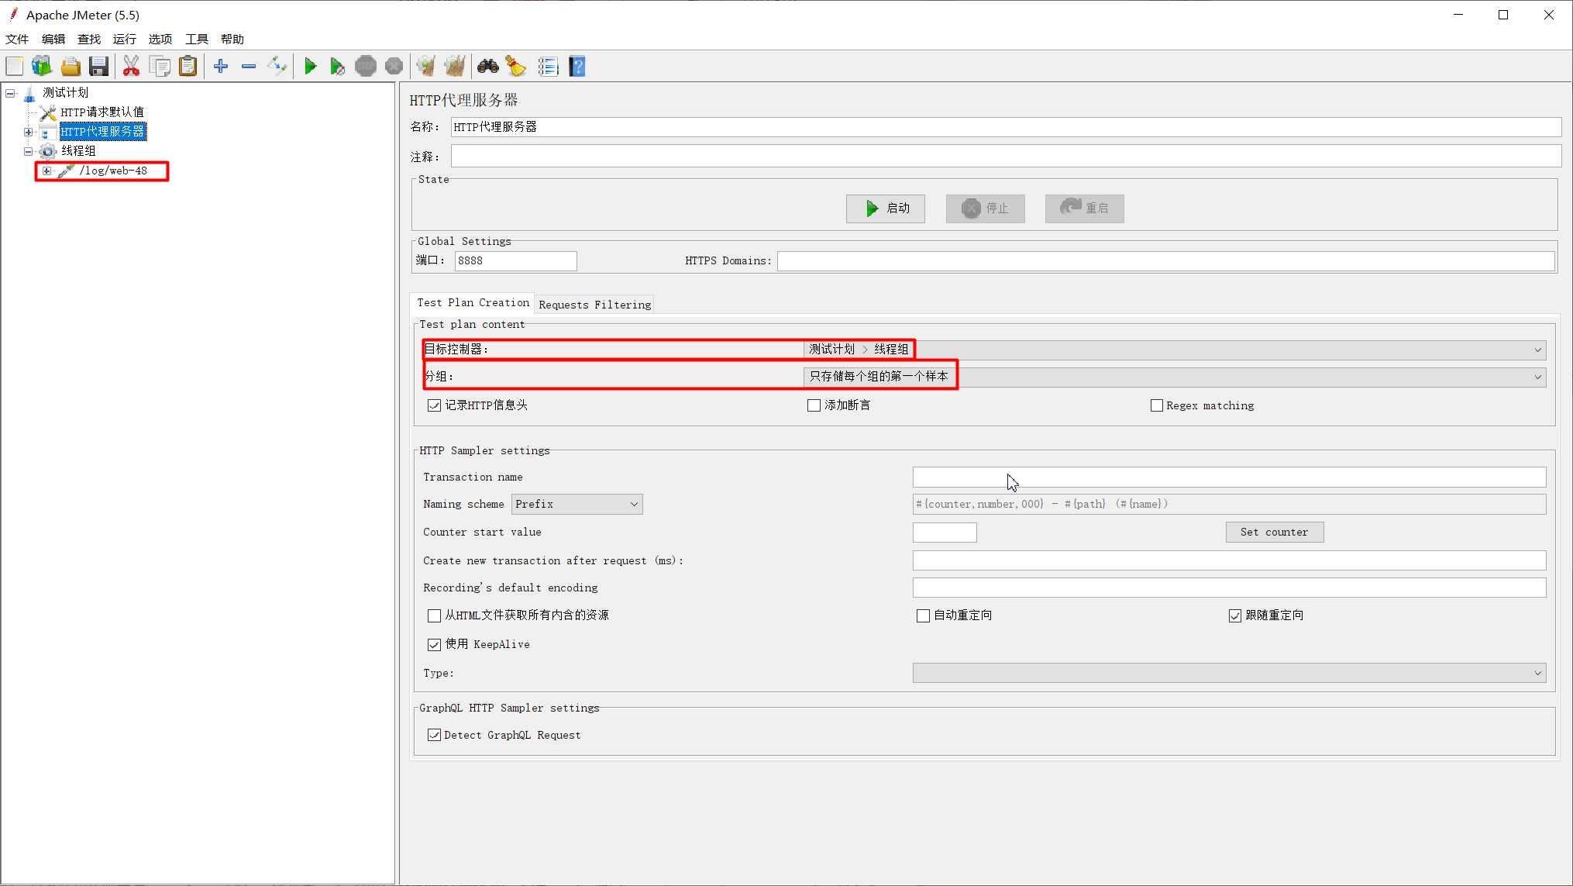Click the Shutdown icon in toolbar
Viewport: 1573px width, 886px height.
394,67
